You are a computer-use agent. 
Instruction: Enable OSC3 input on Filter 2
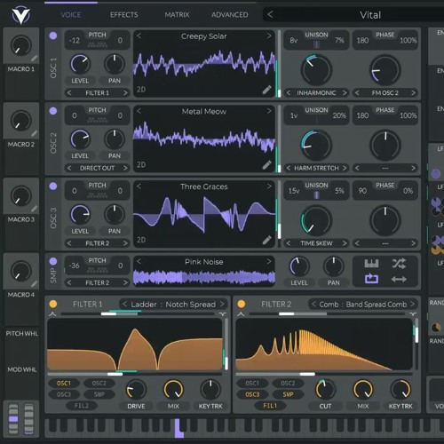click(x=252, y=394)
